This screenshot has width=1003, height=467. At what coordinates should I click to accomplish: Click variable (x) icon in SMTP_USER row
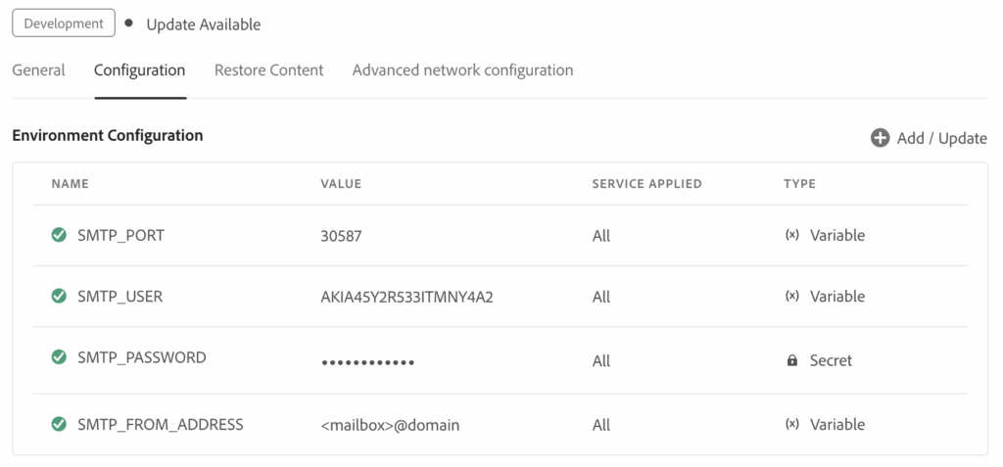click(791, 296)
